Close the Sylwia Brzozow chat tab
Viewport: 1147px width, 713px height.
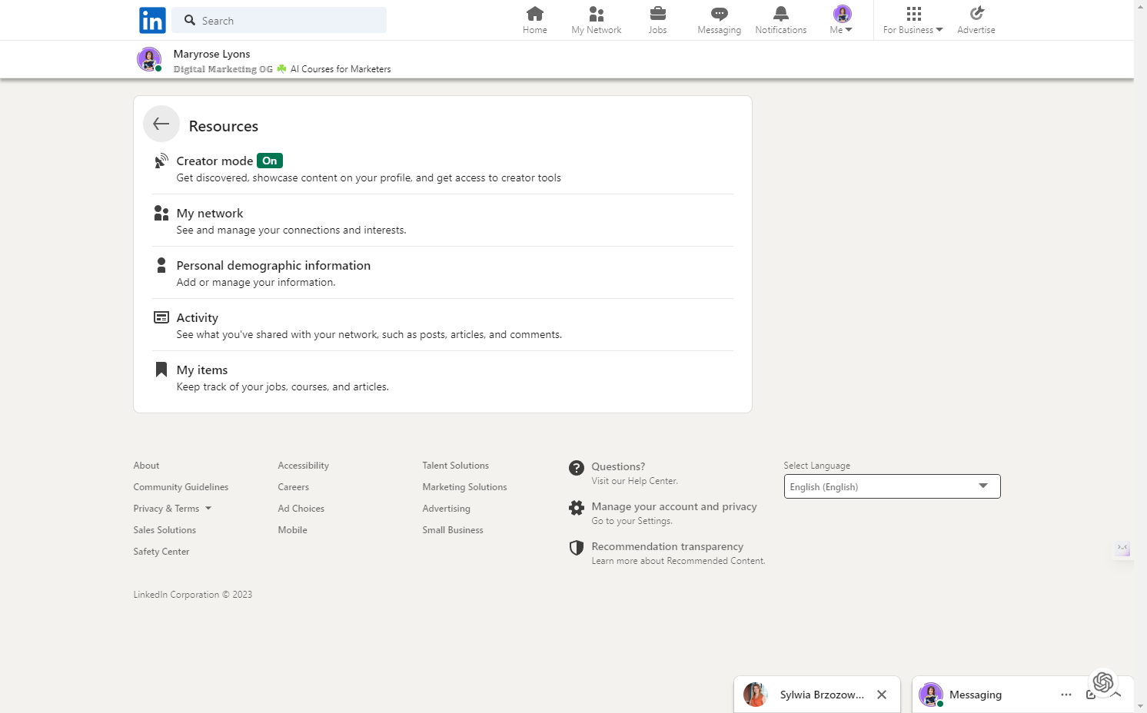pos(882,695)
